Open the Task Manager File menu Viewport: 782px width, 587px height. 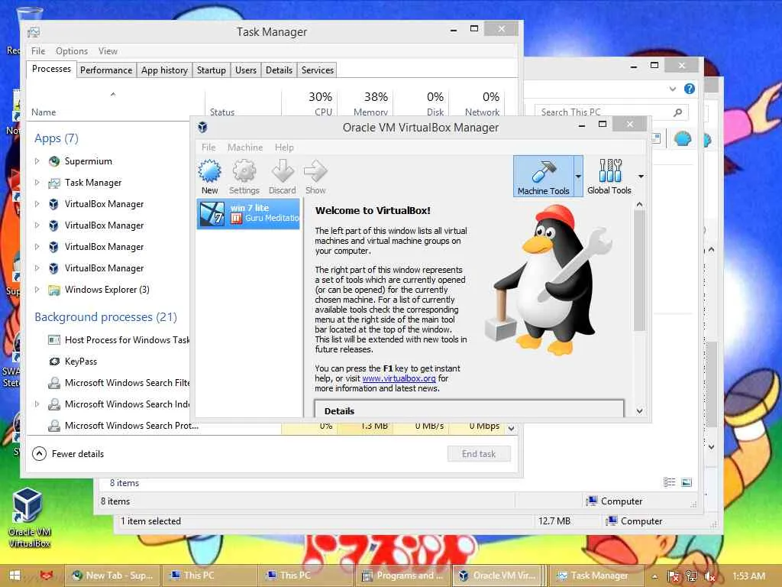coord(38,51)
